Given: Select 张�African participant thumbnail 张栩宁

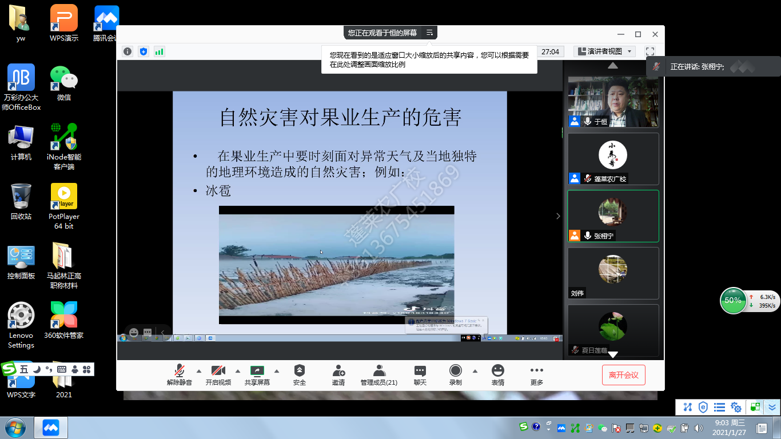Looking at the screenshot, I should [x=613, y=216].
